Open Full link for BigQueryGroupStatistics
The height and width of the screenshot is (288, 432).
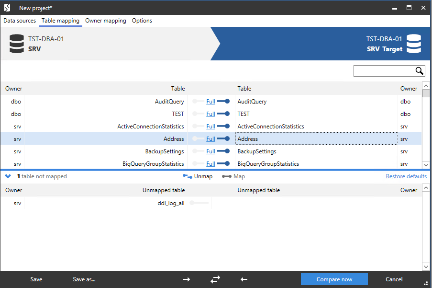(x=211, y=163)
